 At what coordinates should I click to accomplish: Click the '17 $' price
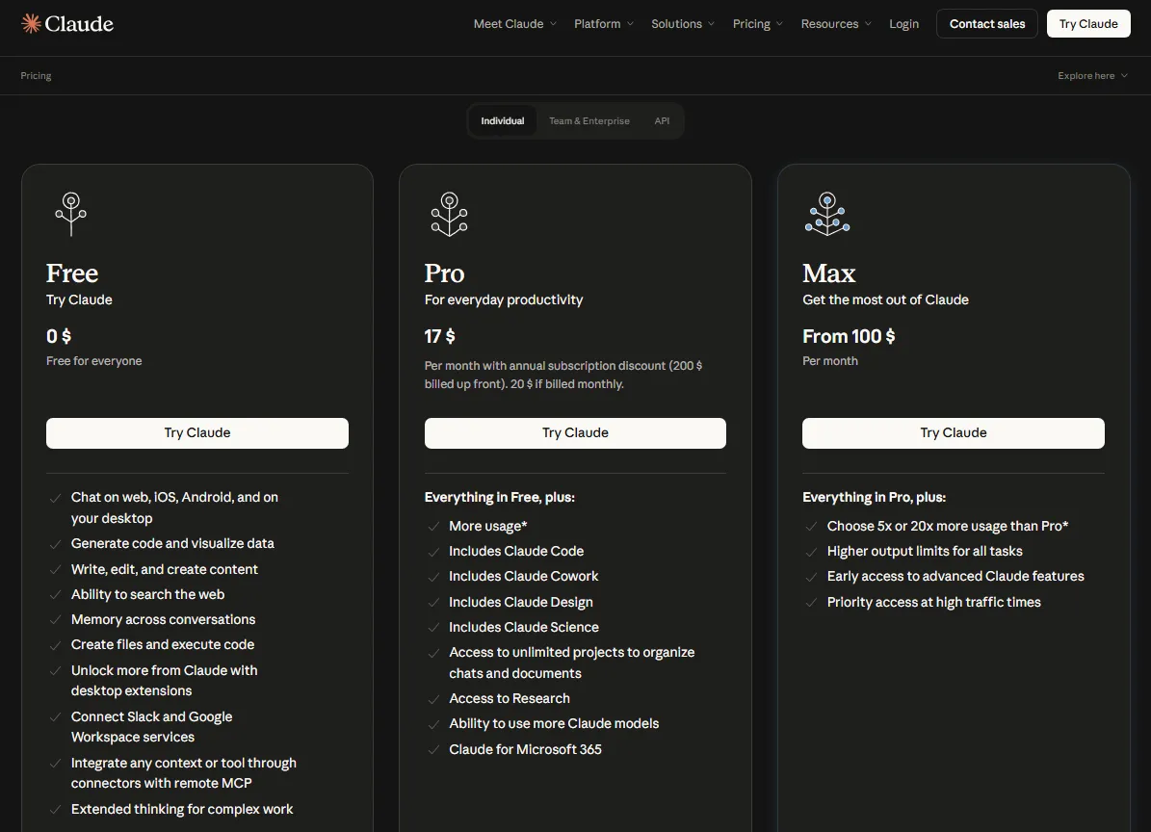pos(440,336)
